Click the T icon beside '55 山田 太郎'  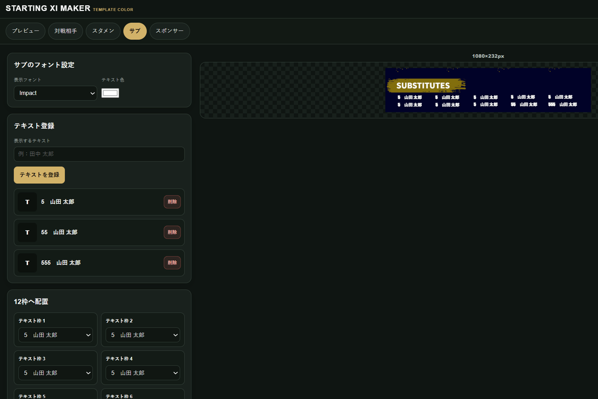(x=28, y=232)
